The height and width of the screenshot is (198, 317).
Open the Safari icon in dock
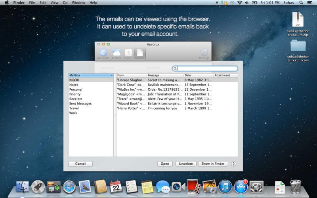pos(69,187)
